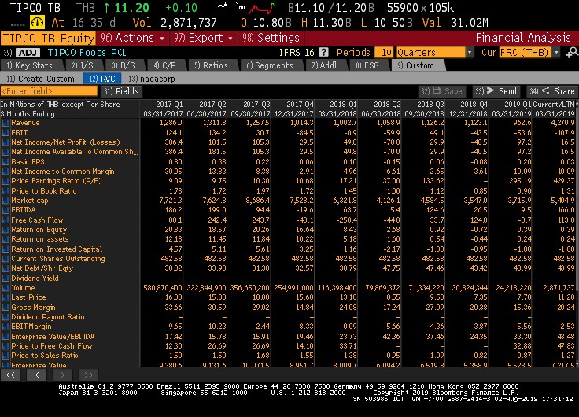Click the chart icon beside Dividend Yield

coord(6,278)
